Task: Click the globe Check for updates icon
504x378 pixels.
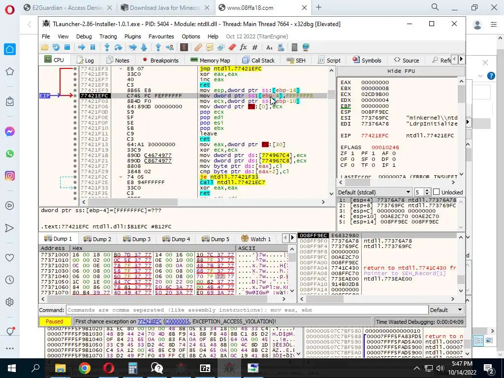Action: (x=306, y=48)
